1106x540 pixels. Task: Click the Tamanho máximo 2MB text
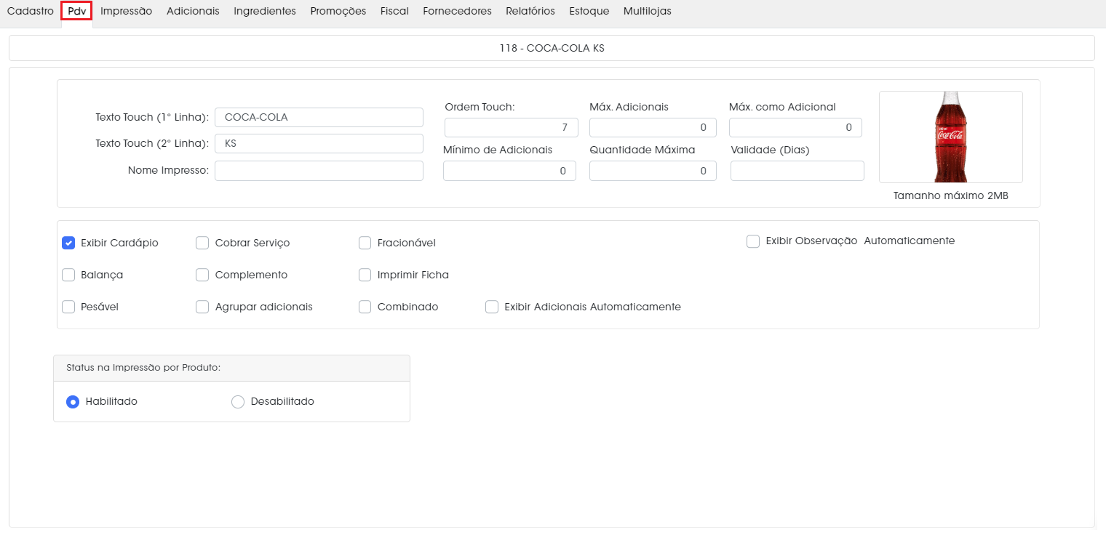click(x=950, y=196)
